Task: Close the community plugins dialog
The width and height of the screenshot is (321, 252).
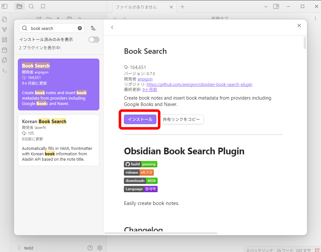Action: point(299,25)
